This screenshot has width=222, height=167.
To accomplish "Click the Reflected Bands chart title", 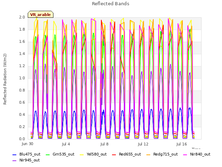I will [x=111, y=4].
